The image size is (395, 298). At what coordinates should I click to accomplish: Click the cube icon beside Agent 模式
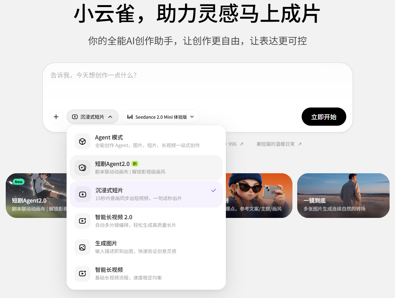(x=83, y=141)
